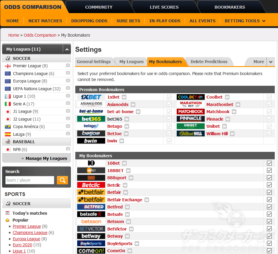Collapse the My Leagues panel
Image resolution: width=278 pixels, height=254 pixels.
pos(67,49)
